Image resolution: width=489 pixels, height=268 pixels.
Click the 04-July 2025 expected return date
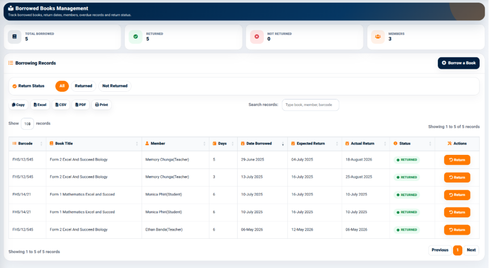click(x=302, y=160)
